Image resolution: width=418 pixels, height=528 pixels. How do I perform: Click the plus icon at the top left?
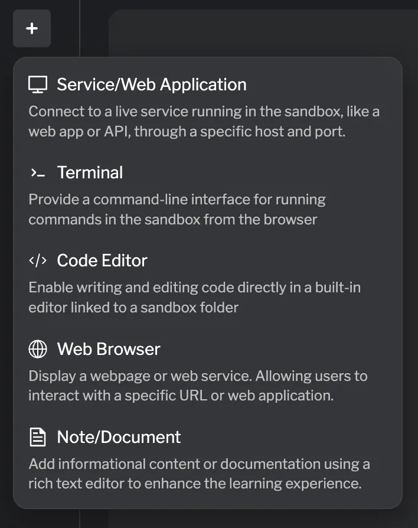tap(32, 28)
